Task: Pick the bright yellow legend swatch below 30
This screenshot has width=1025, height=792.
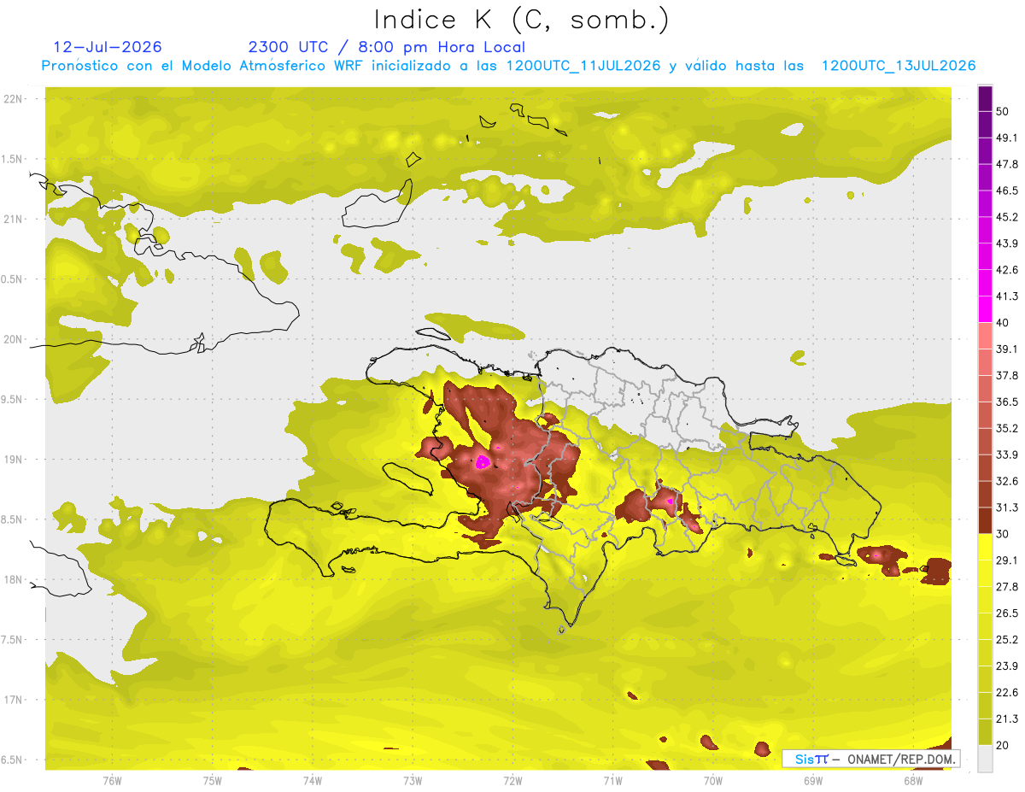Action: click(x=985, y=547)
